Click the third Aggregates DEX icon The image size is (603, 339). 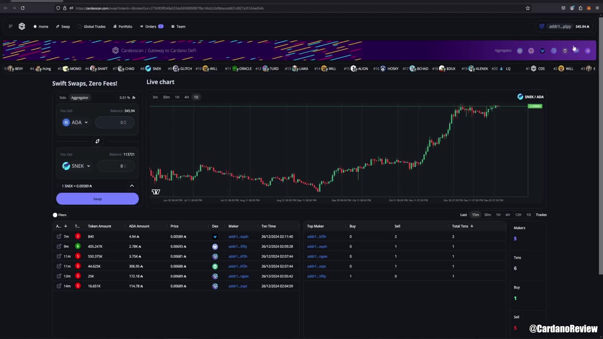pyautogui.click(x=542, y=50)
